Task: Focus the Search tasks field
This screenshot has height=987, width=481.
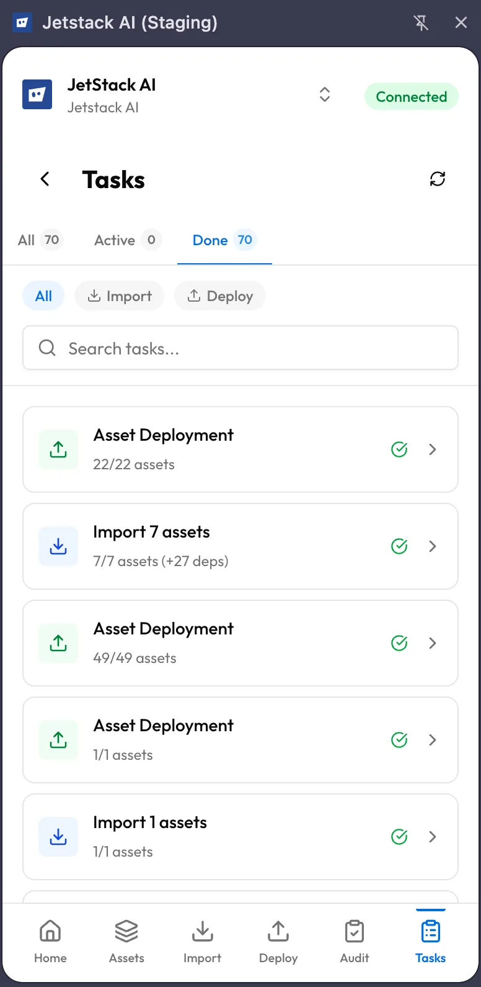Action: [x=240, y=348]
